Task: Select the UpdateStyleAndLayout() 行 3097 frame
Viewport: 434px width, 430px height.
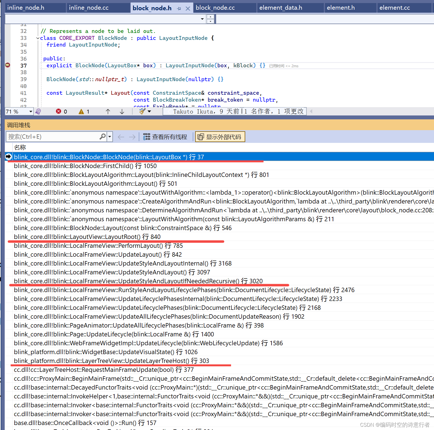Action: [223, 272]
